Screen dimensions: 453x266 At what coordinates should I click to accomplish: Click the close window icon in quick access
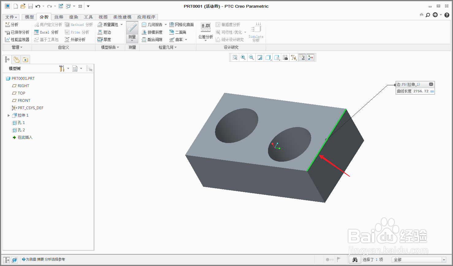(80, 6)
